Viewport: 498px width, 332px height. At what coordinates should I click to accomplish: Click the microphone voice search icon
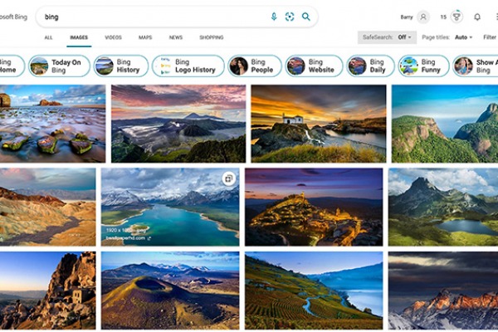(274, 17)
